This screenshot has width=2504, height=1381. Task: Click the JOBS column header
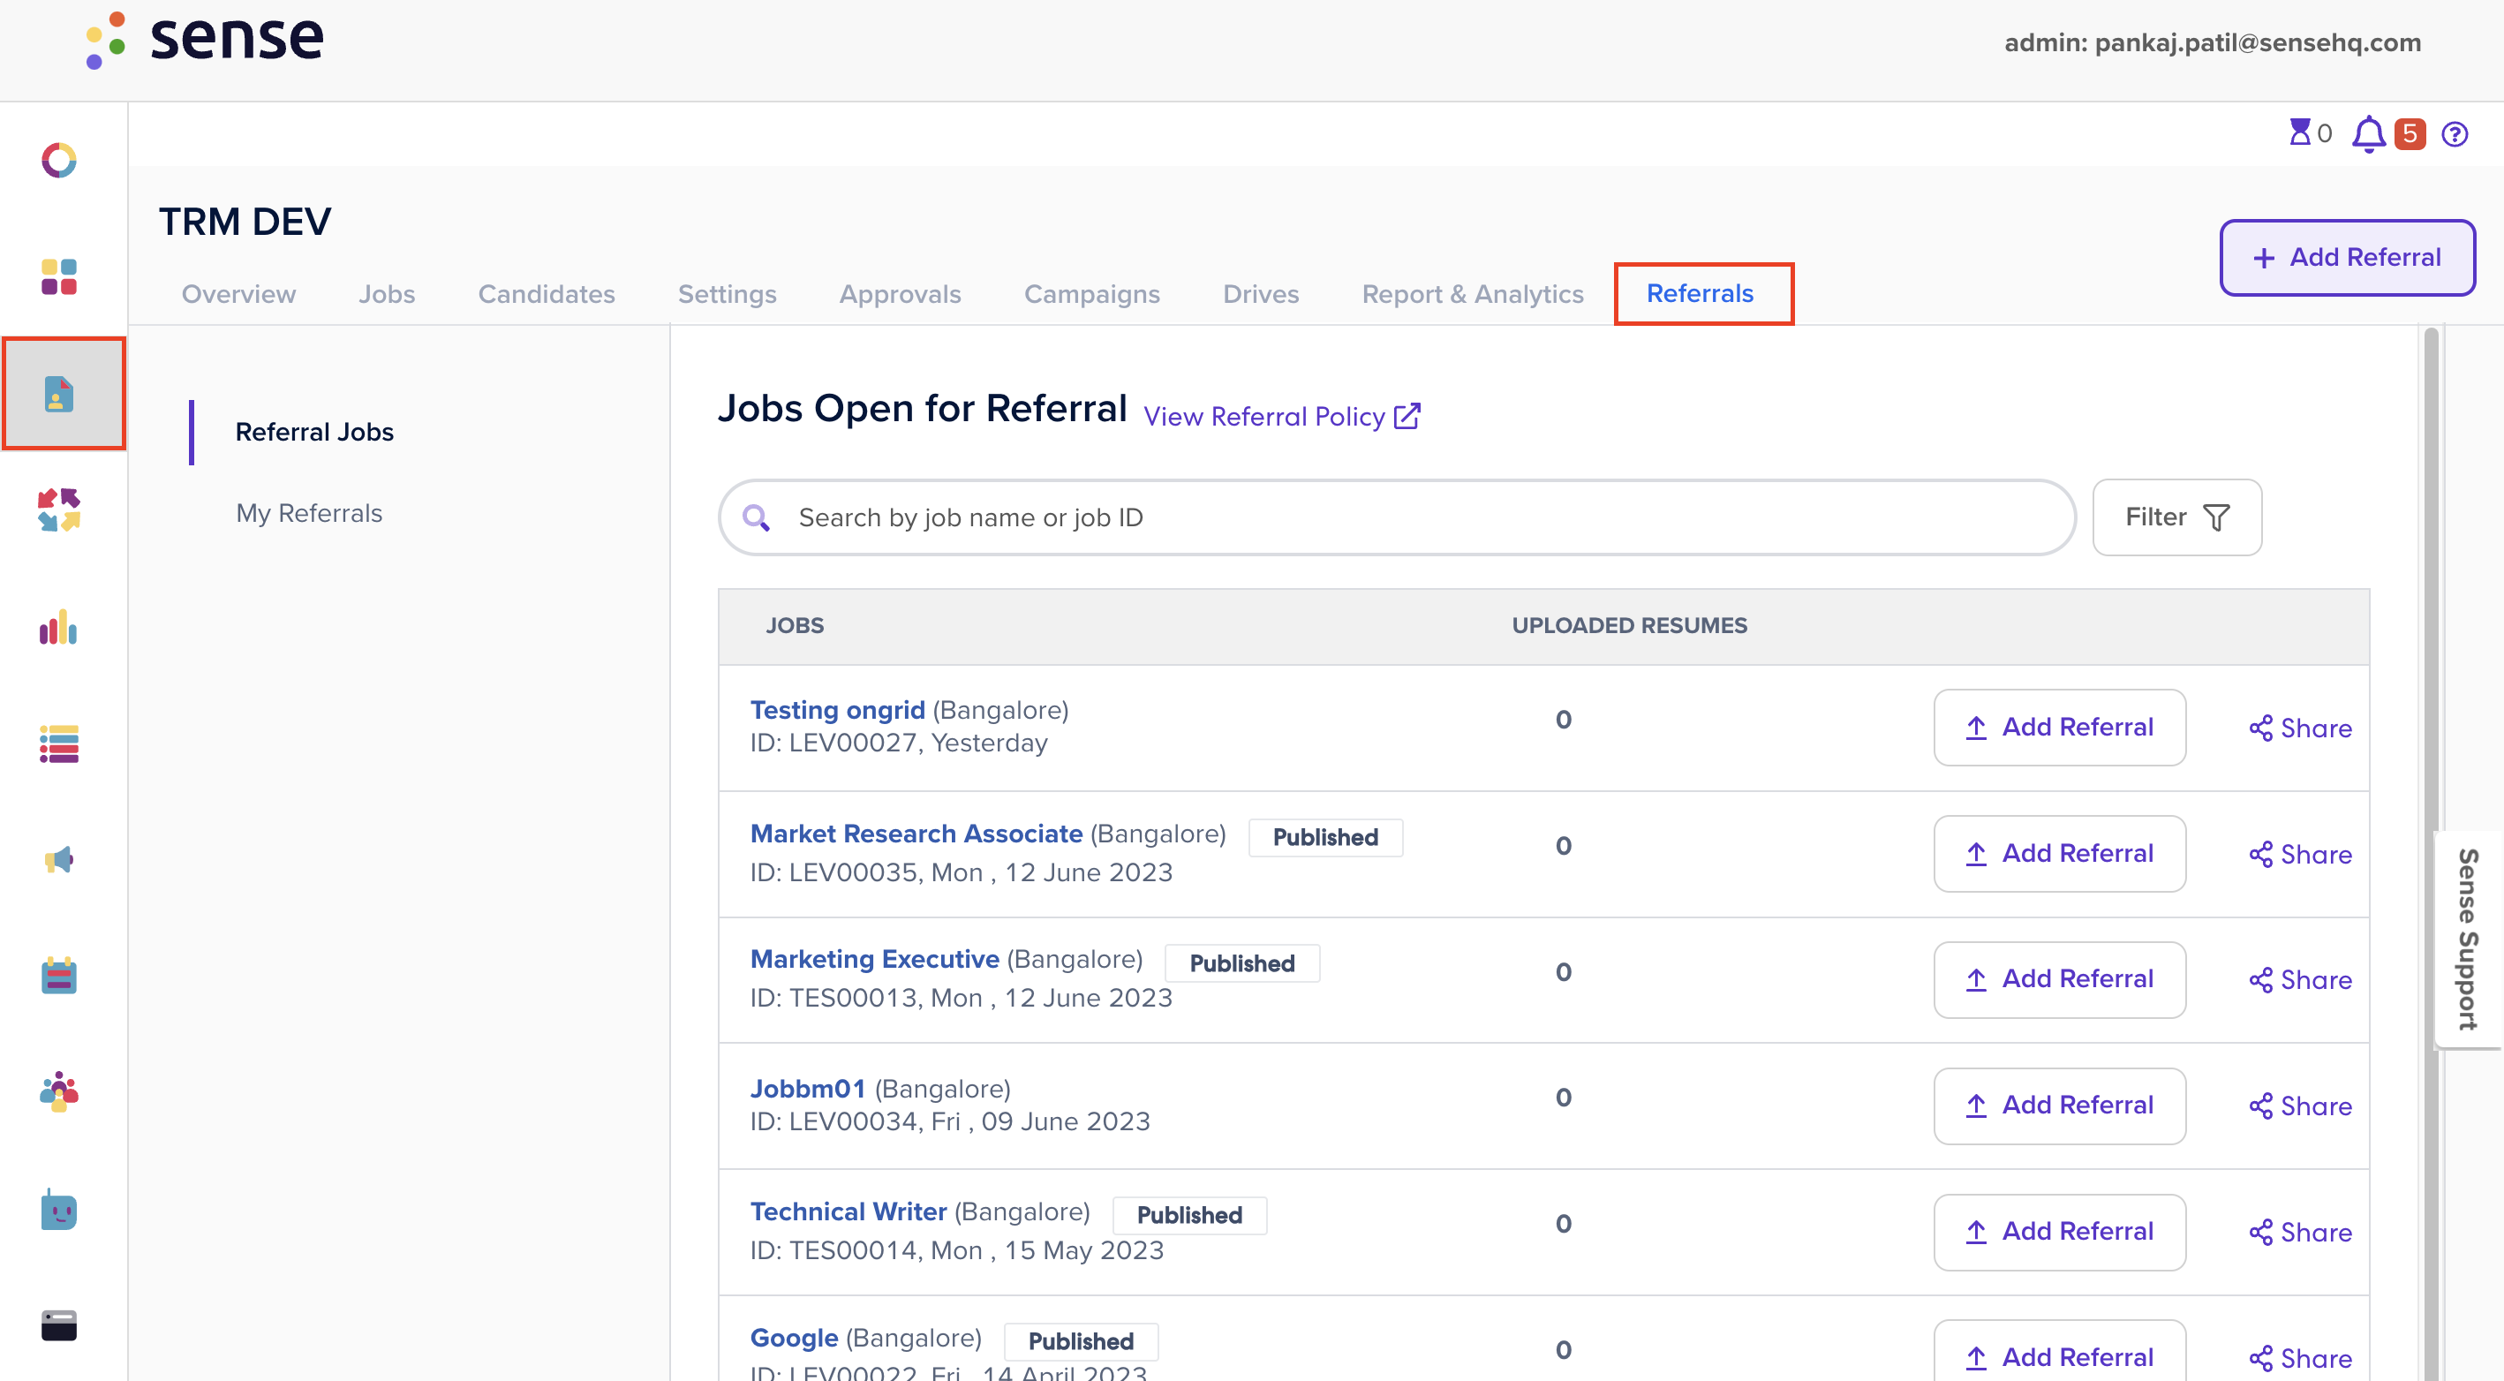(794, 625)
